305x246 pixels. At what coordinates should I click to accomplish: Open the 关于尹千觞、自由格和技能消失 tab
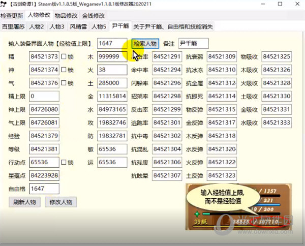(173, 26)
